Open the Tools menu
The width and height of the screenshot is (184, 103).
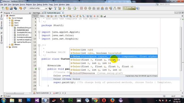(56, 5)
